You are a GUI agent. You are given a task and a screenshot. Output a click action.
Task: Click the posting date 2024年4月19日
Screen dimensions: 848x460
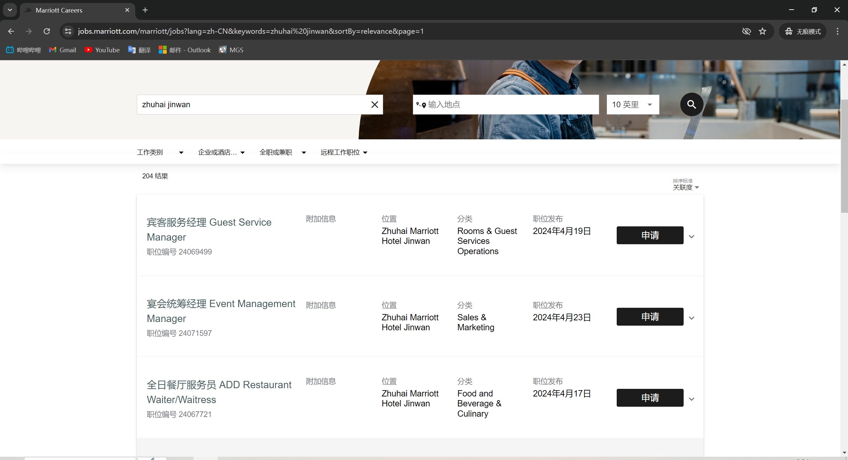tap(562, 231)
